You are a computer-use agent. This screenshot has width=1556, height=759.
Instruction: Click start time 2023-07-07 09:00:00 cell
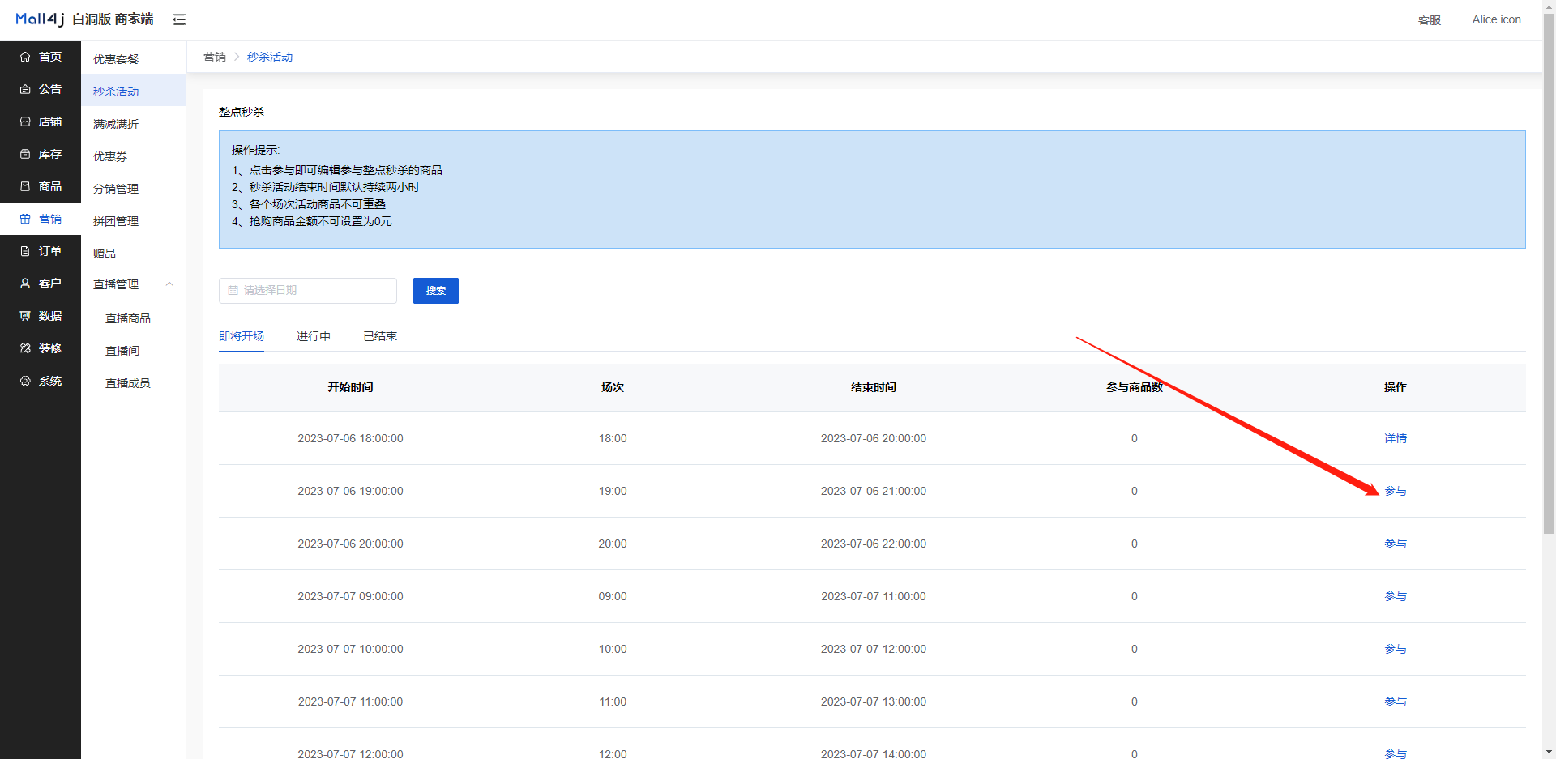click(x=350, y=596)
